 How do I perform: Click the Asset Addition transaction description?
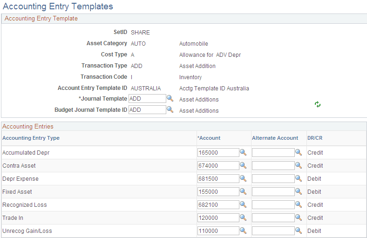tap(197, 66)
